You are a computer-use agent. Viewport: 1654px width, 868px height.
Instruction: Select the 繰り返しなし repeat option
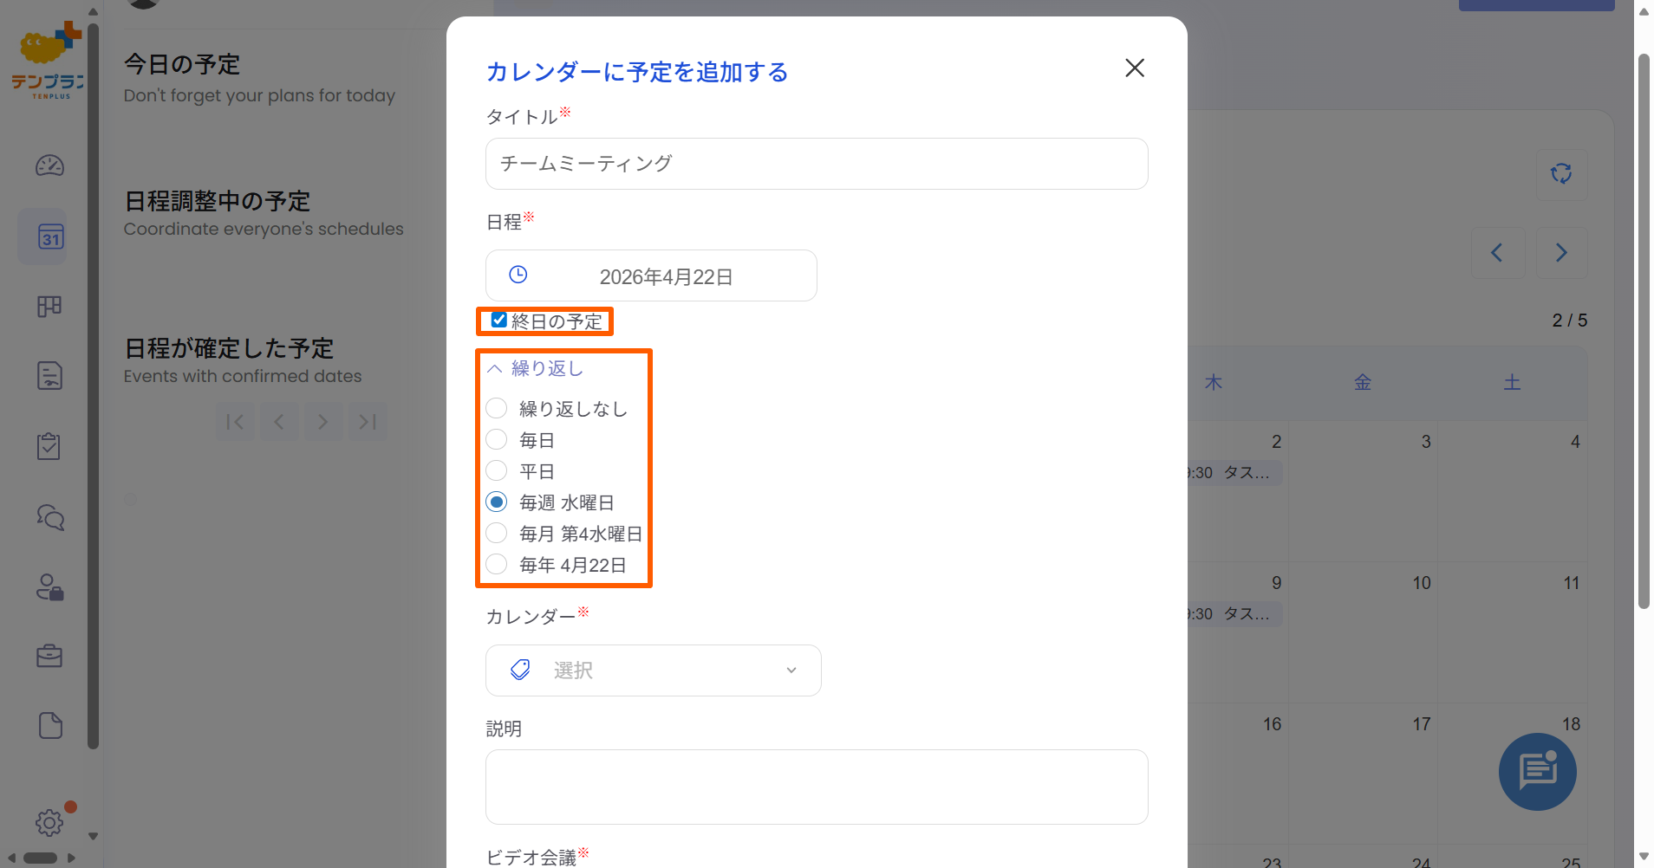(496, 408)
